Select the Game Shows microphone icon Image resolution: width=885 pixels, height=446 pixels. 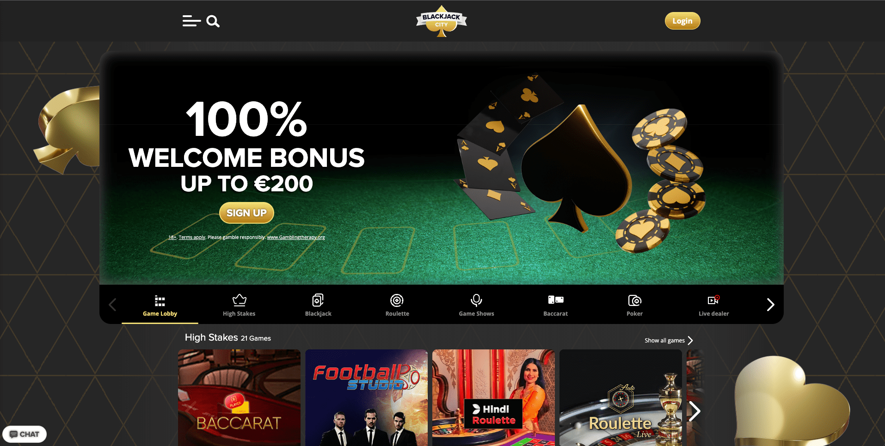pos(476,300)
